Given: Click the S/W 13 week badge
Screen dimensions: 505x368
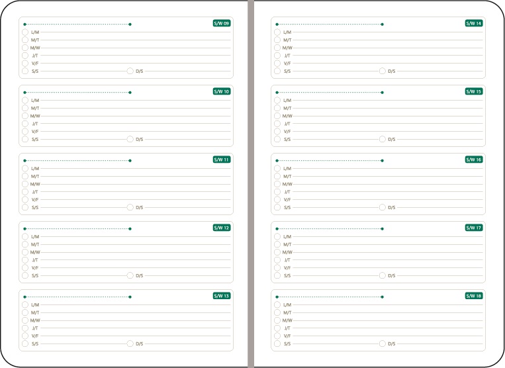Looking at the screenshot, I should point(222,296).
